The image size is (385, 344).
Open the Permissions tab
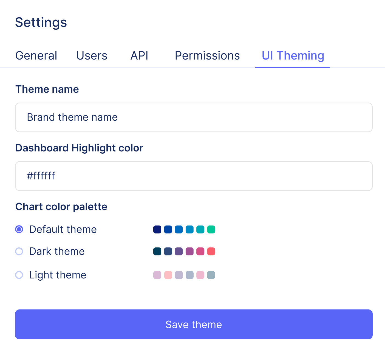207,56
